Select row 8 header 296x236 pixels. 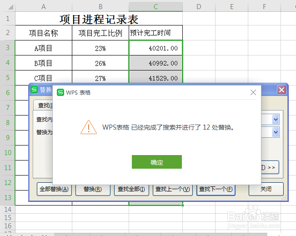[x=8, y=123]
